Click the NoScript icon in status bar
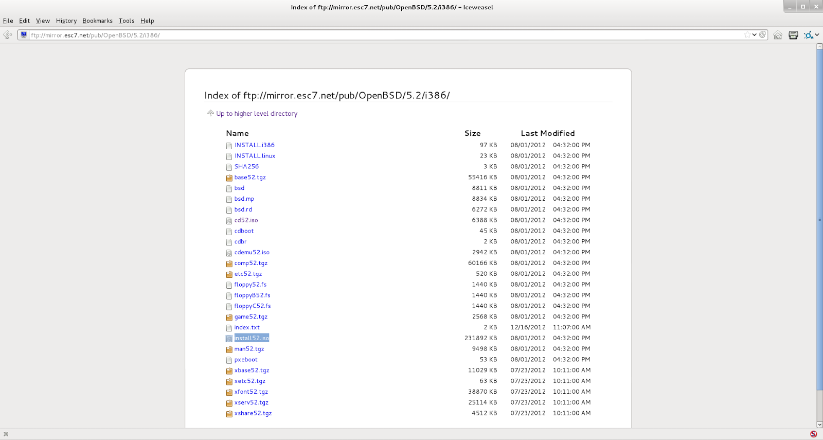The width and height of the screenshot is (823, 440). 813,434
